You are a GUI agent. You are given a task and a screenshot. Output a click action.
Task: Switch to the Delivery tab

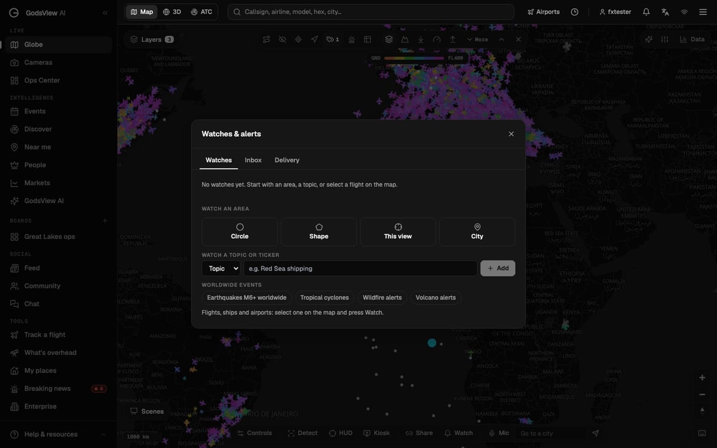tap(287, 160)
